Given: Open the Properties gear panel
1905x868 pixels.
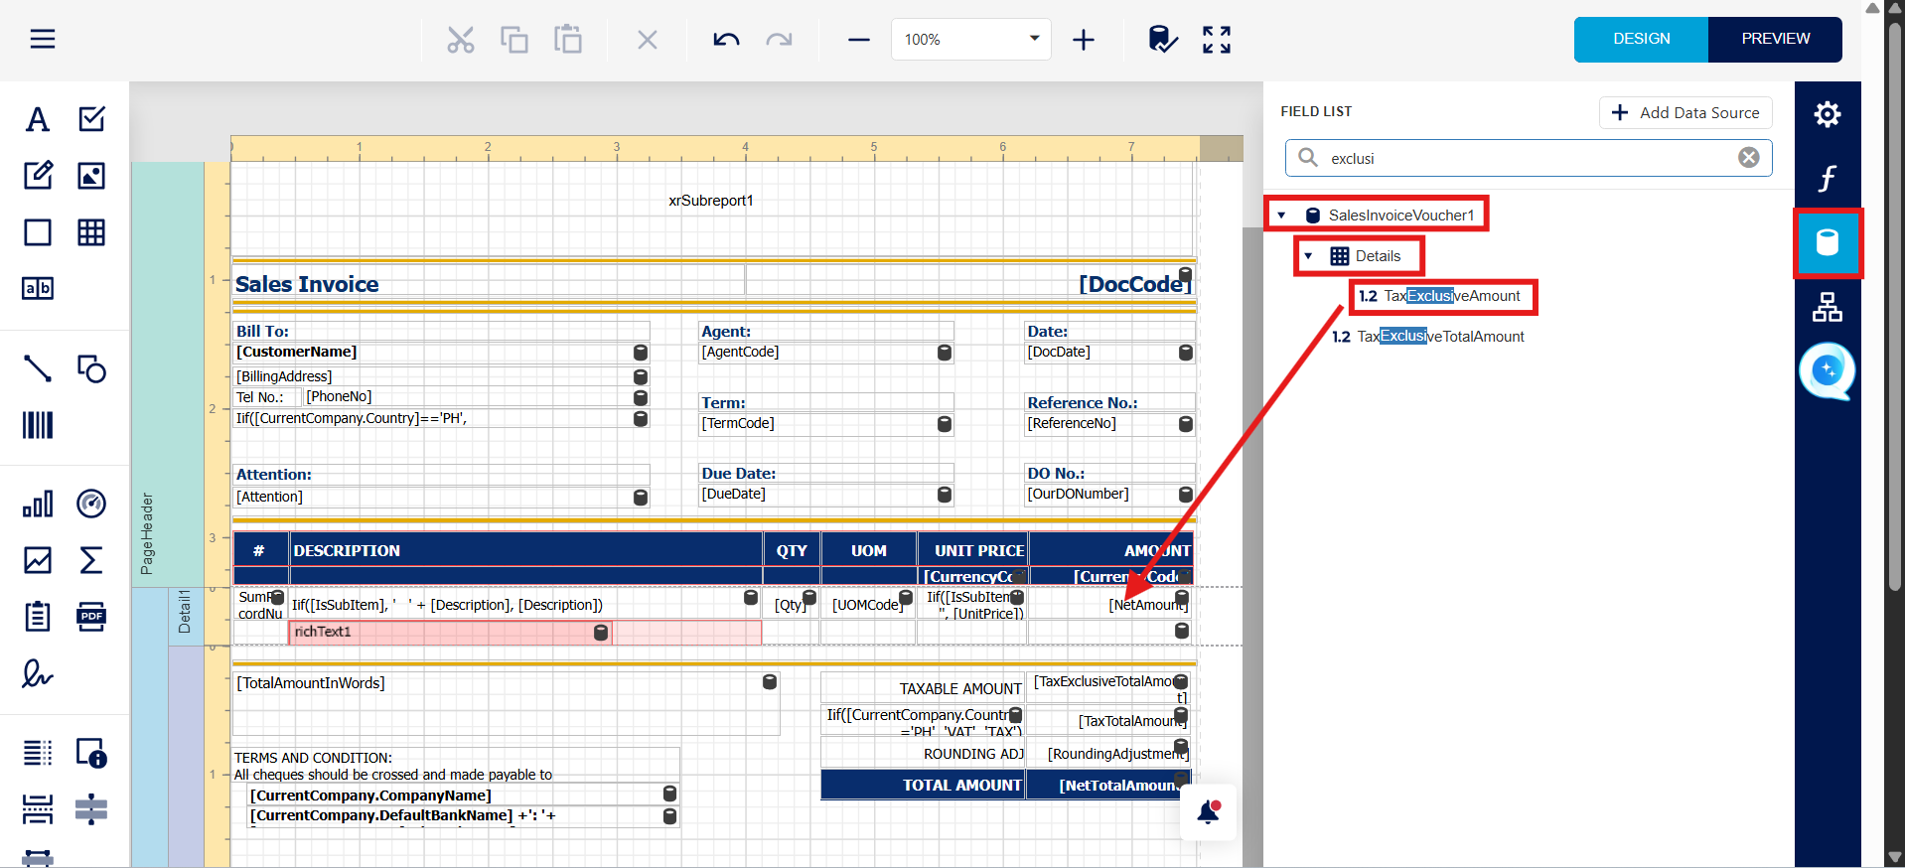Looking at the screenshot, I should [1827, 114].
